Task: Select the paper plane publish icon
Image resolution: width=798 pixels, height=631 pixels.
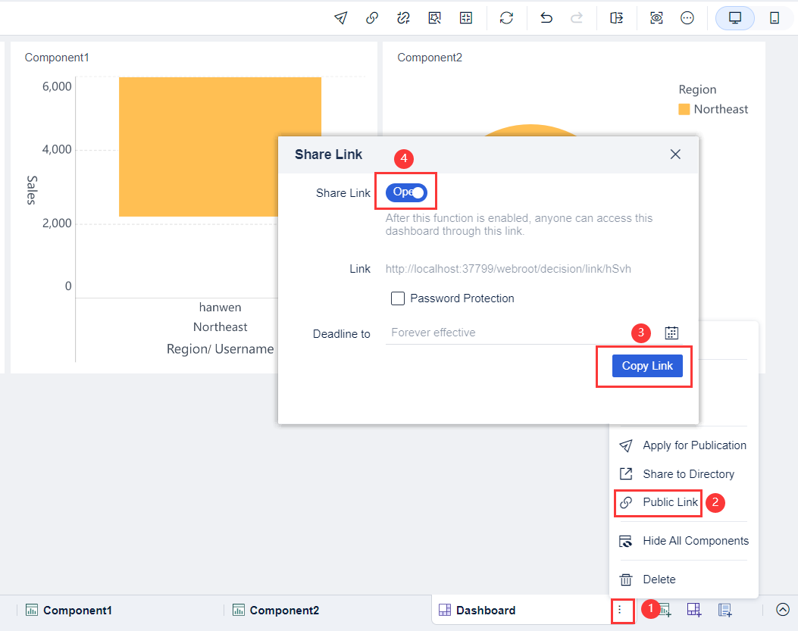Action: pos(340,17)
